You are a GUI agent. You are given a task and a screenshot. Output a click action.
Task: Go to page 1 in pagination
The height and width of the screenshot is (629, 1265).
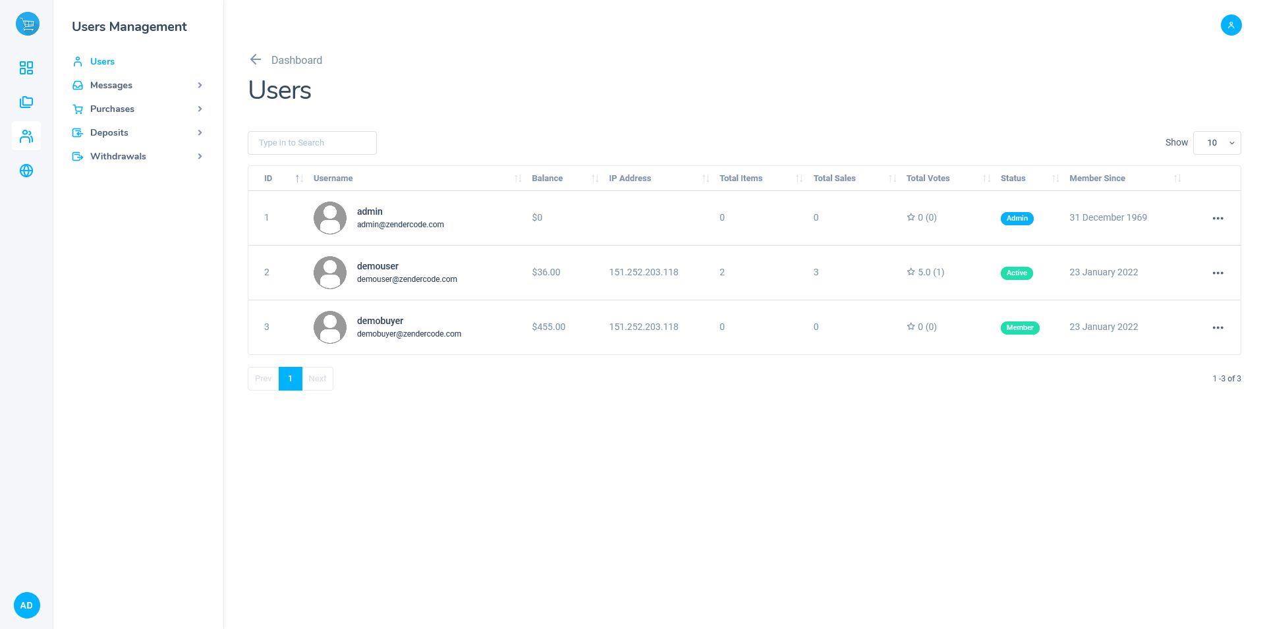click(290, 379)
